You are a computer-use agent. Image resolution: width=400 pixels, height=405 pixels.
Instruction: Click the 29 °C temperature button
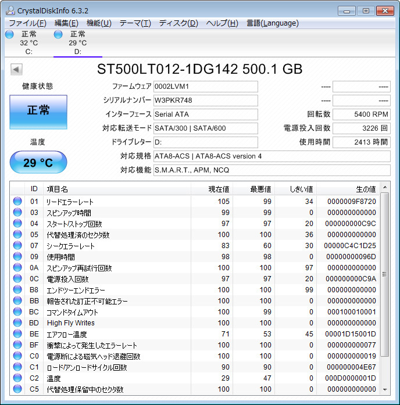38,162
